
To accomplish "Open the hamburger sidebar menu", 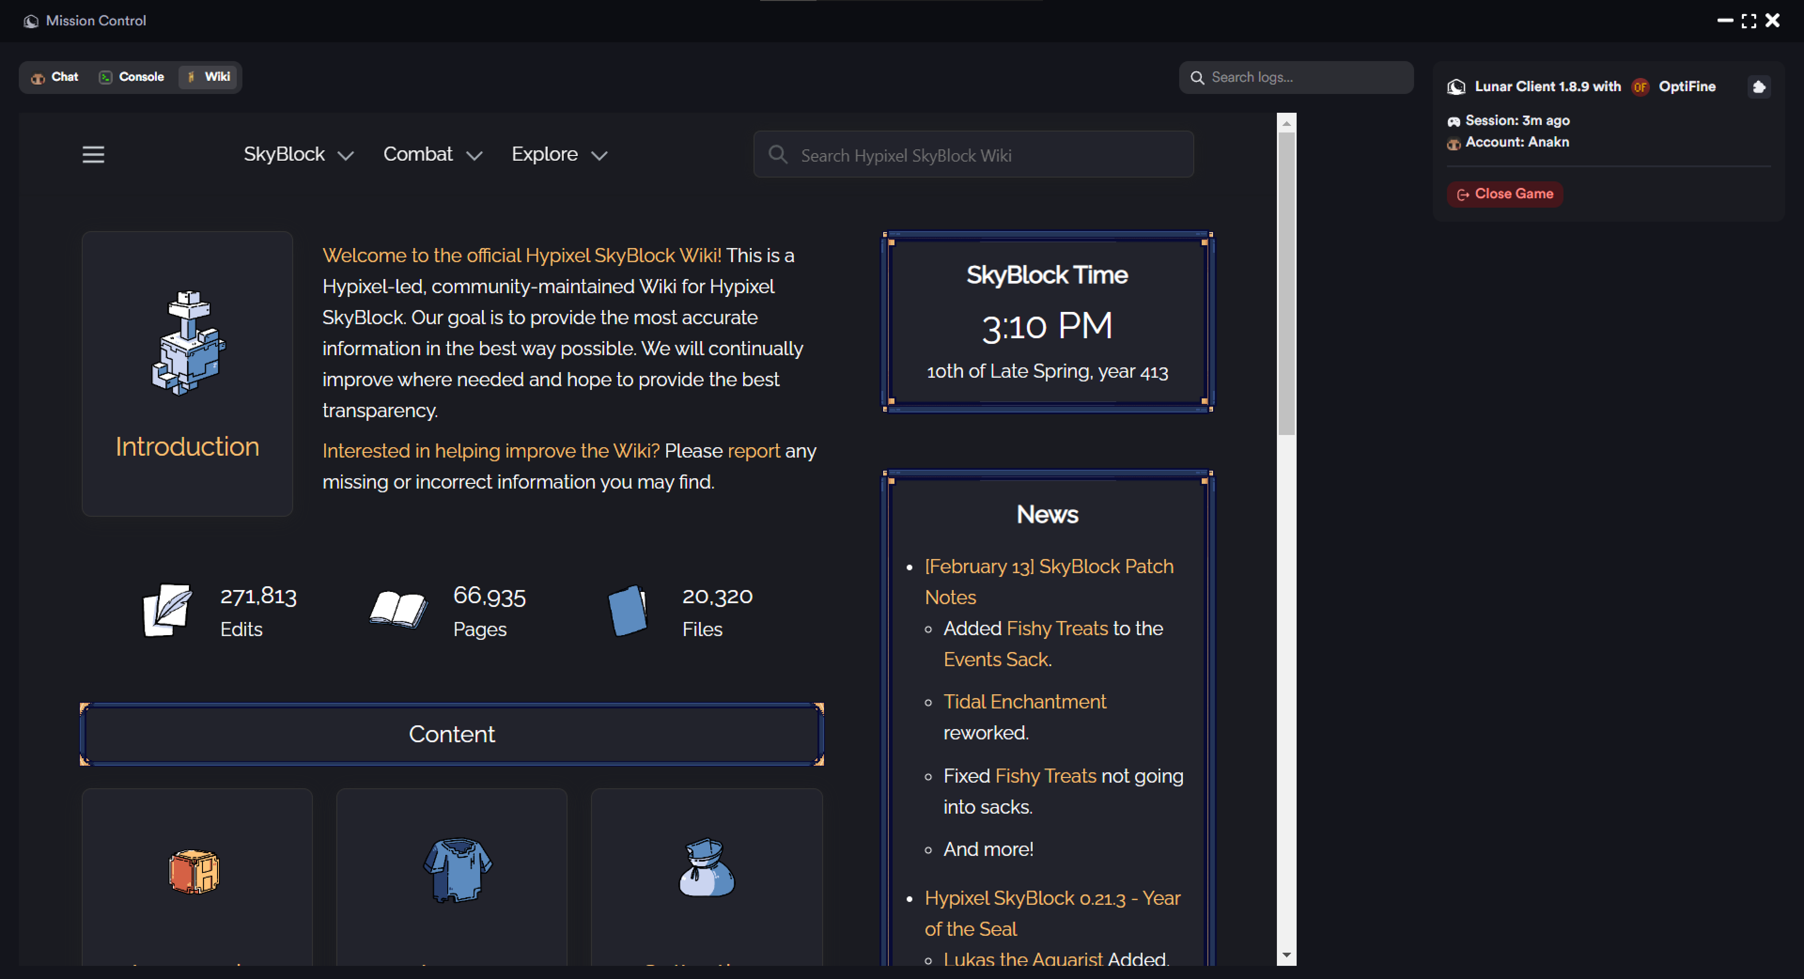I will (x=93, y=155).
